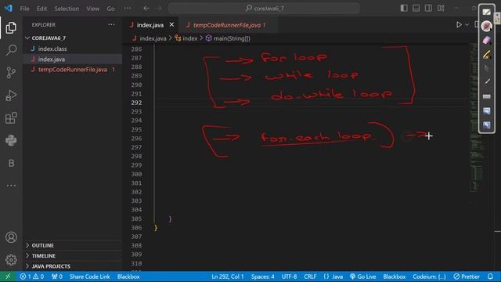Select the straight line annotation tool

486,81
